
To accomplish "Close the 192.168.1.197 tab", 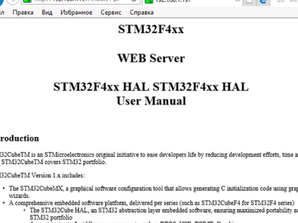I will pos(238,1).
